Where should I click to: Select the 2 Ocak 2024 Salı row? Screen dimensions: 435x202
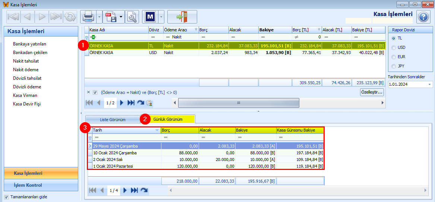coord(205,160)
